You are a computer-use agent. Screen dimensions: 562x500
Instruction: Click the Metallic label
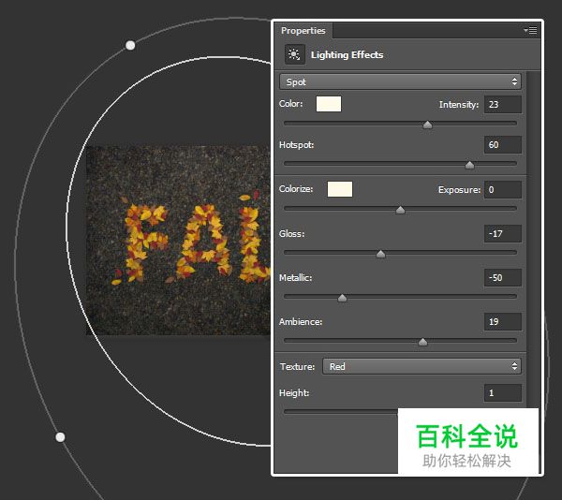[x=295, y=278]
